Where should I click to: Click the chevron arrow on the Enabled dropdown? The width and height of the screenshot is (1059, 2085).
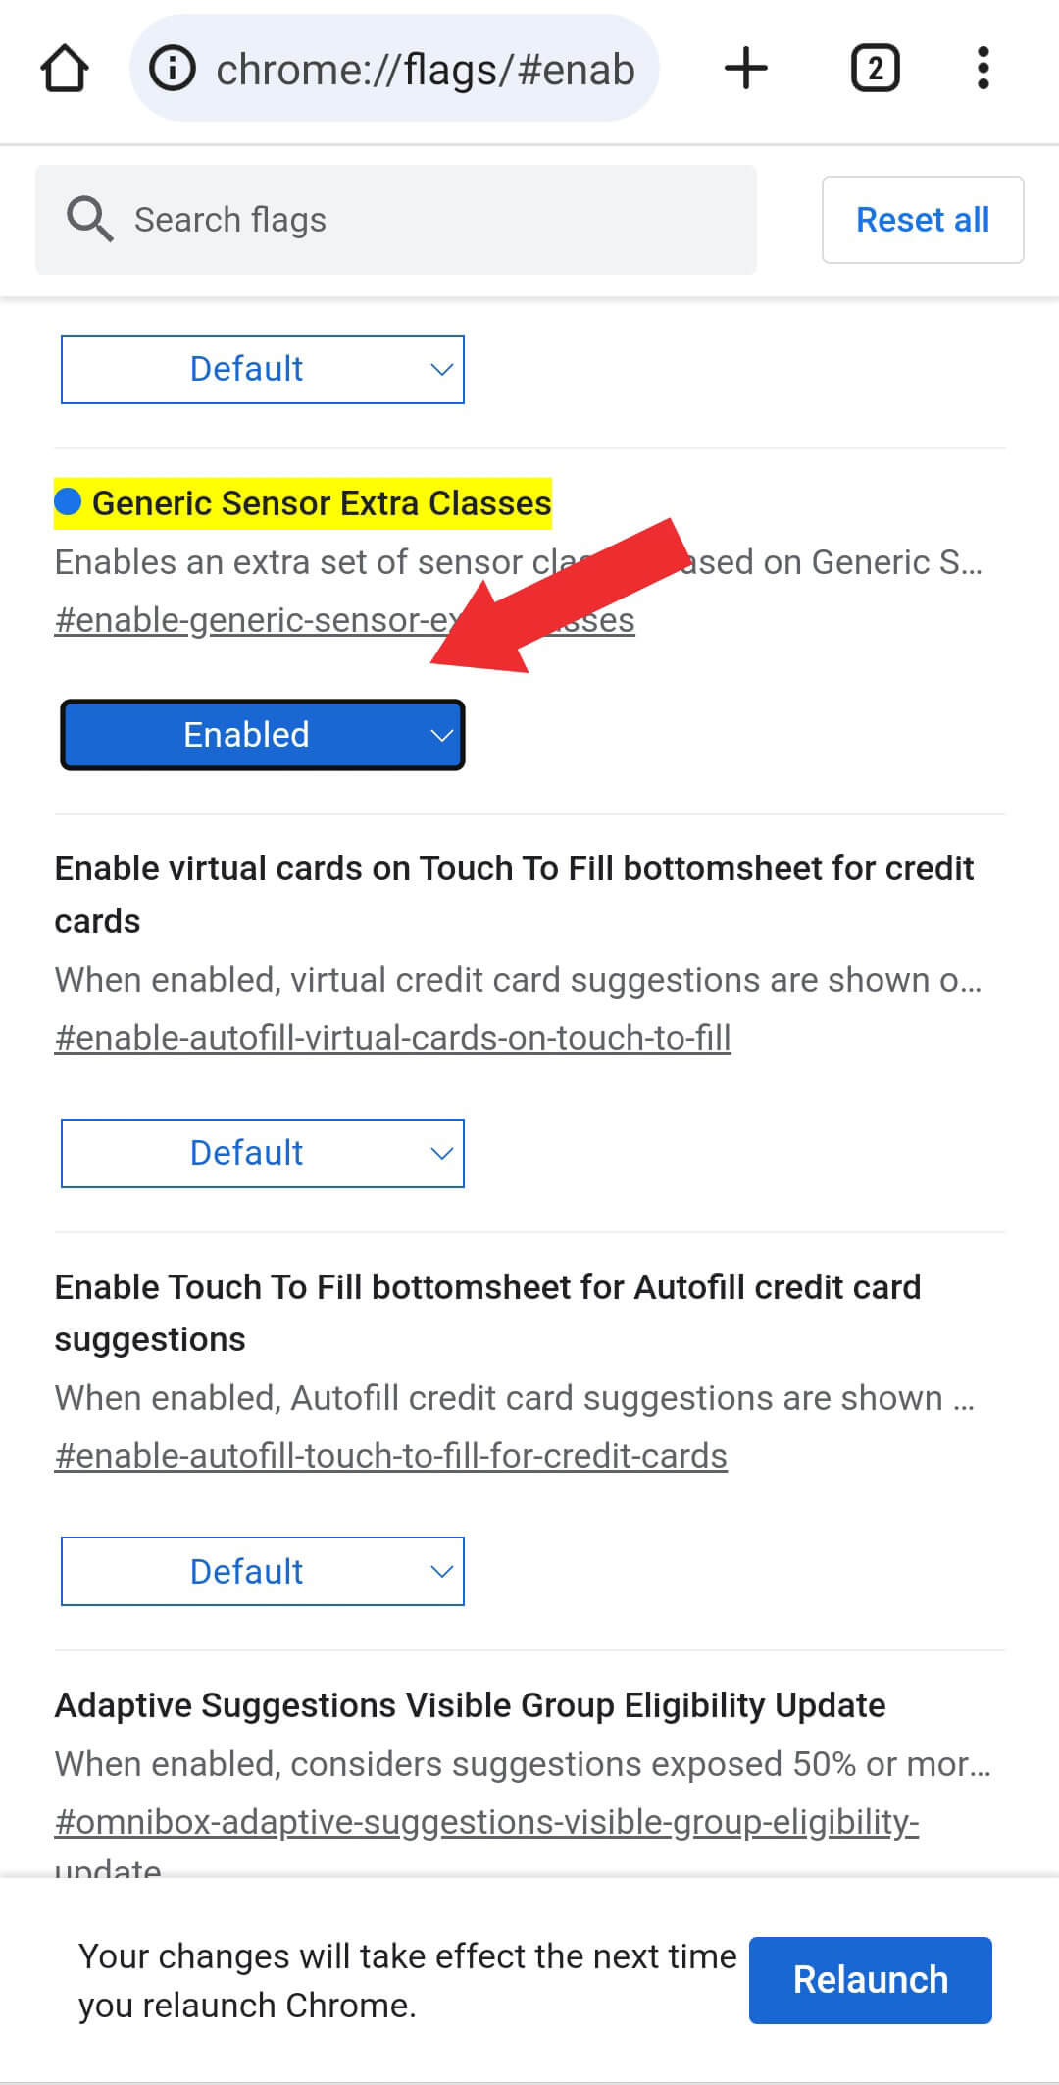tap(442, 735)
